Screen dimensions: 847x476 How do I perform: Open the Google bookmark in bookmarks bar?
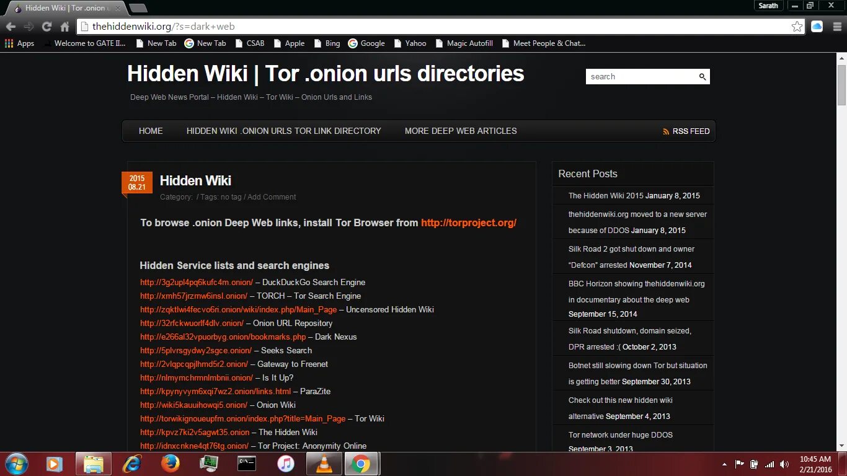click(x=366, y=43)
